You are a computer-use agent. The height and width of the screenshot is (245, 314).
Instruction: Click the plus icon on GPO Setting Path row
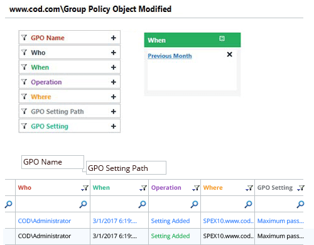click(x=113, y=112)
